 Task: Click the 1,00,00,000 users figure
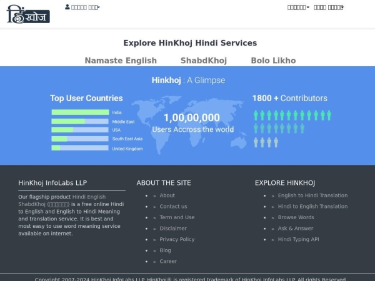point(192,117)
